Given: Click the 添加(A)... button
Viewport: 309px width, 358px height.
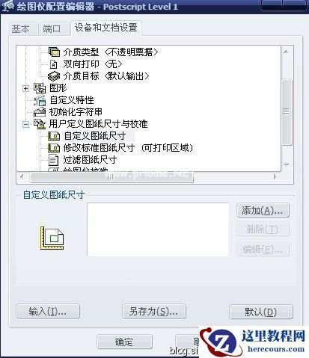Looking at the screenshot, I should point(263,211).
